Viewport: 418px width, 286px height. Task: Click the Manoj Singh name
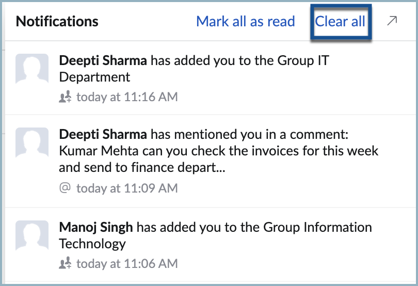click(96, 228)
